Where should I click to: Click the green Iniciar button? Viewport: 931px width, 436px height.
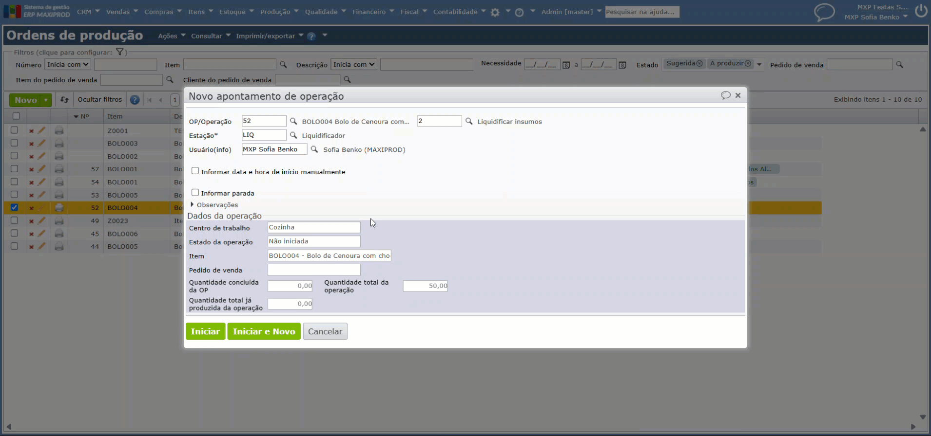pos(205,331)
